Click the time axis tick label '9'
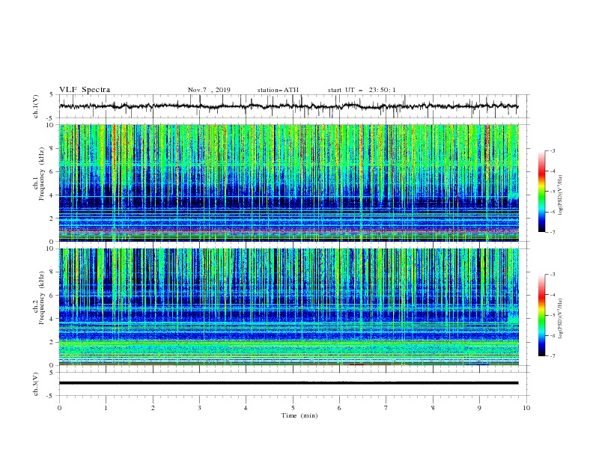This screenshot has height=458, width=593. click(479, 408)
